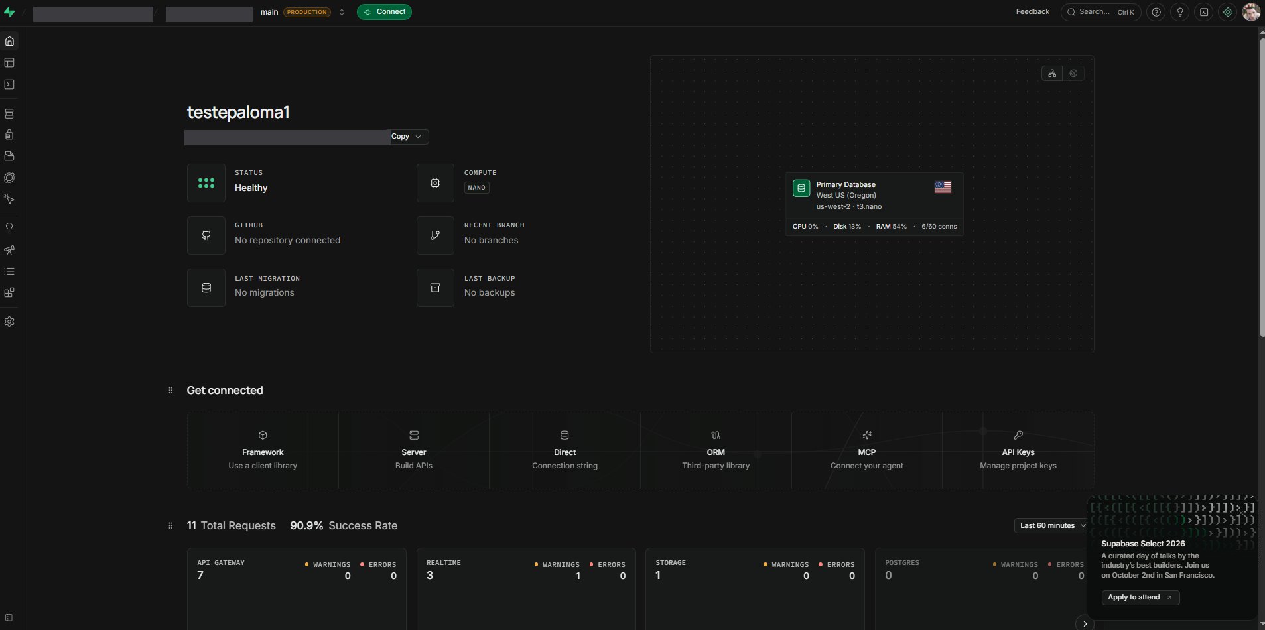Click the "6/60 conns" value
This screenshot has width=1265, height=630.
(x=939, y=227)
